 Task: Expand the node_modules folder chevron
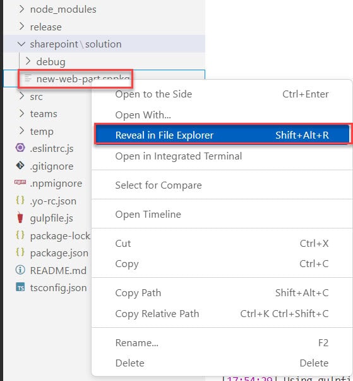[21, 9]
